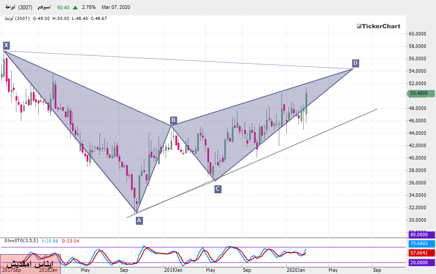Click the TickerChart logo

click(x=378, y=26)
